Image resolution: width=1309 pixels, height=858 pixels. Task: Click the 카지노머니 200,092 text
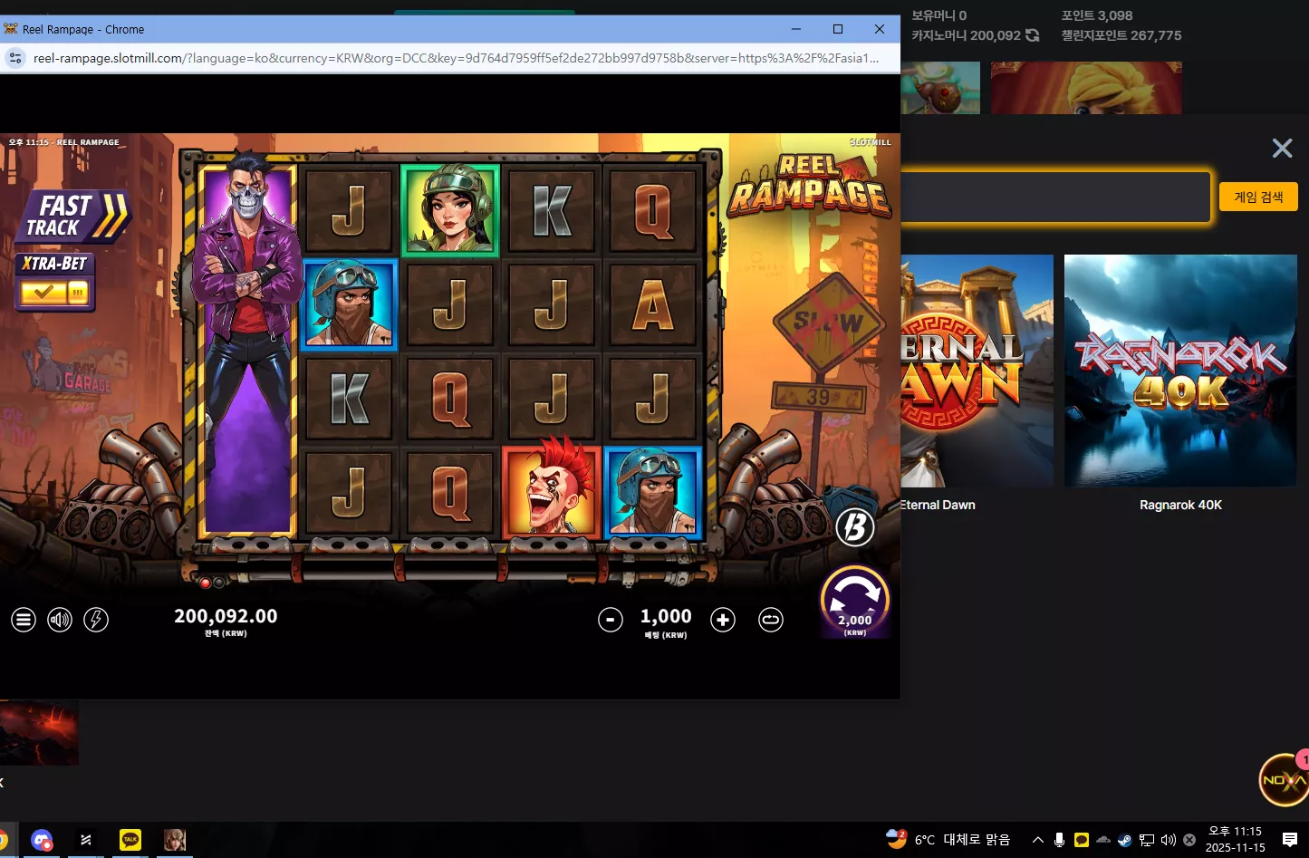click(x=966, y=35)
